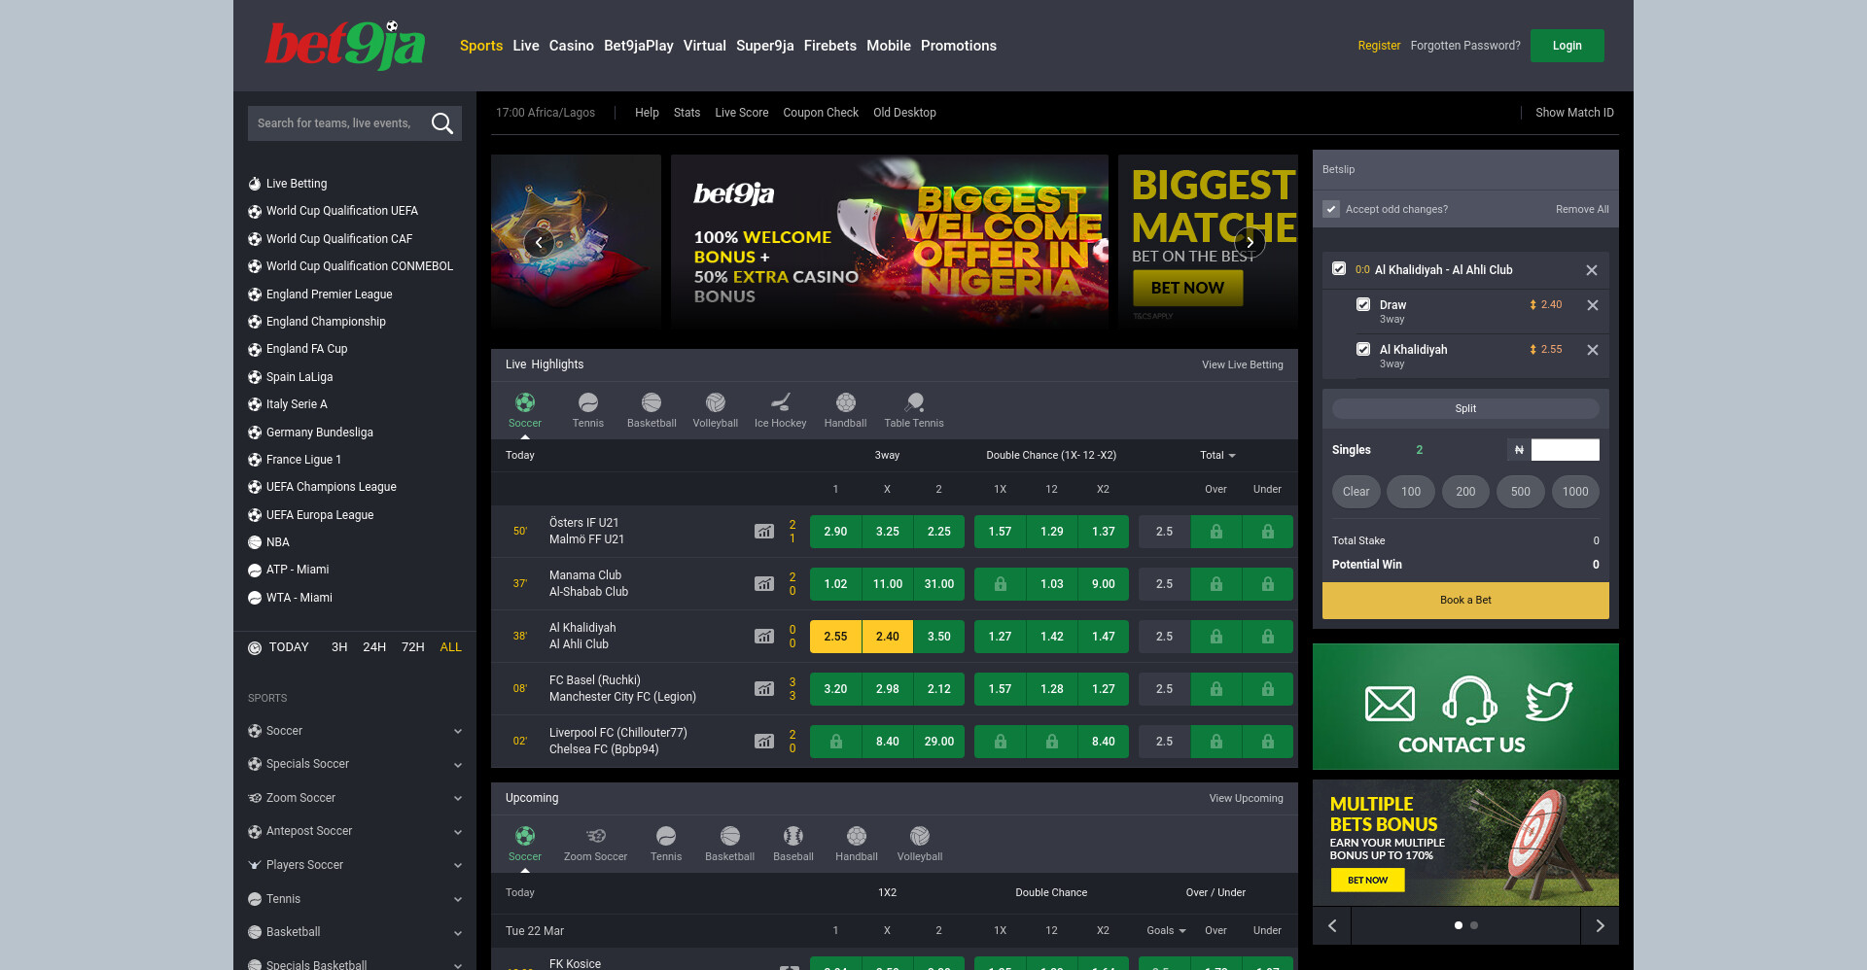Open stats icon for Manama Club match
The width and height of the screenshot is (1867, 970).
[764, 584]
